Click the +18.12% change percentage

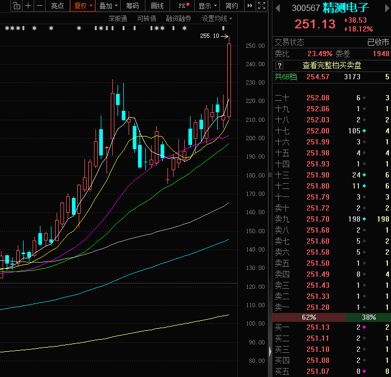click(358, 29)
